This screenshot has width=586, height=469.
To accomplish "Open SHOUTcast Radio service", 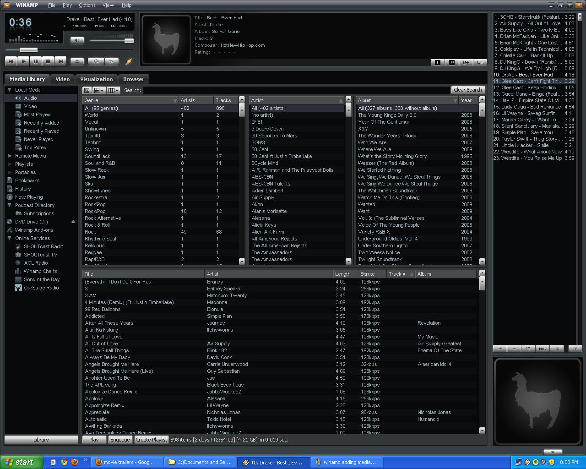I will pyautogui.click(x=43, y=246).
